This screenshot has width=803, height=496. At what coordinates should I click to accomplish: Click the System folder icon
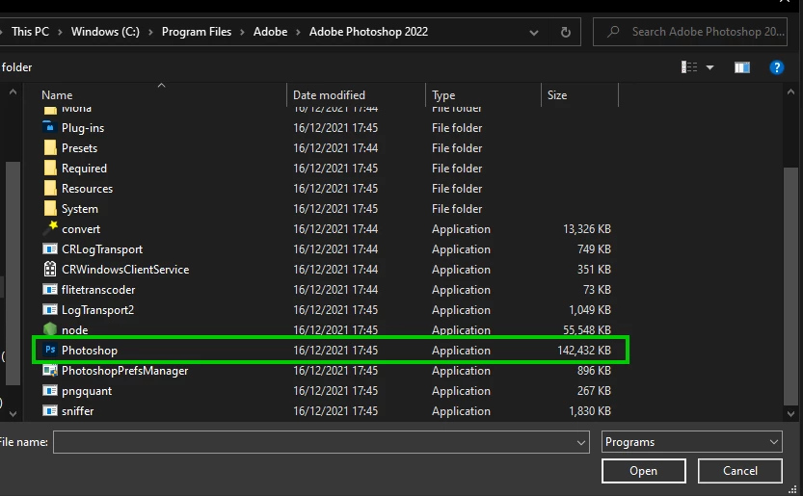point(50,208)
